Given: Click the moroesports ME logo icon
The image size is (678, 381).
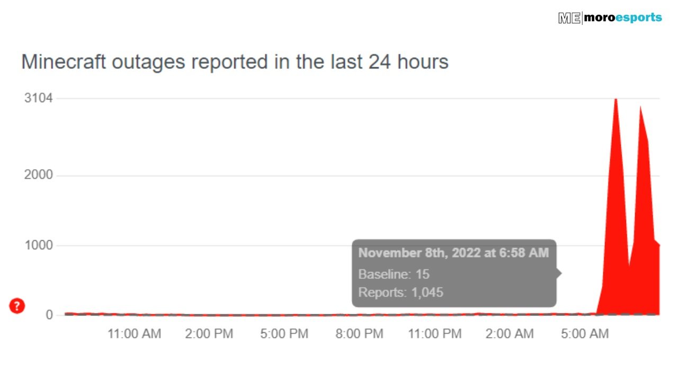Looking at the screenshot, I should (x=570, y=18).
